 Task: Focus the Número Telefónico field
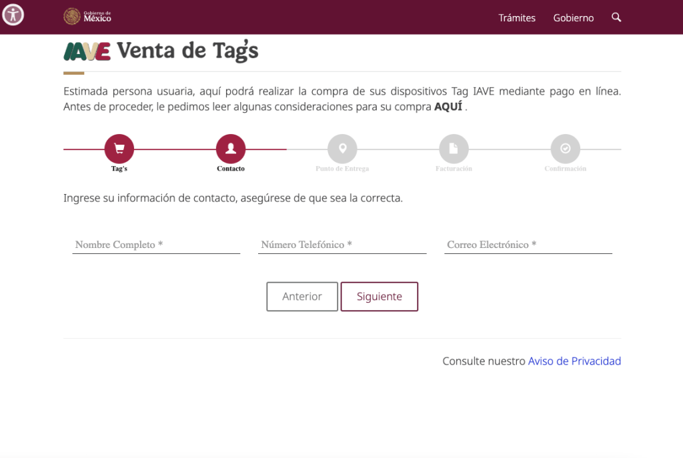[x=342, y=245]
